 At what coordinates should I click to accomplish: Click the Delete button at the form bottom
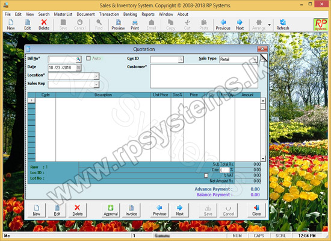coord(78,210)
